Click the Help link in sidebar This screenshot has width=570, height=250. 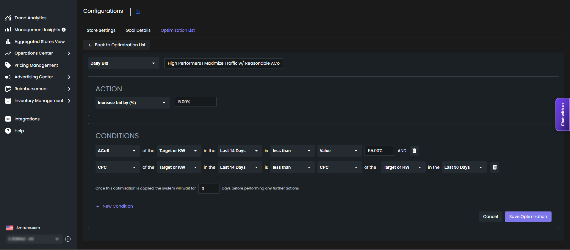19,131
